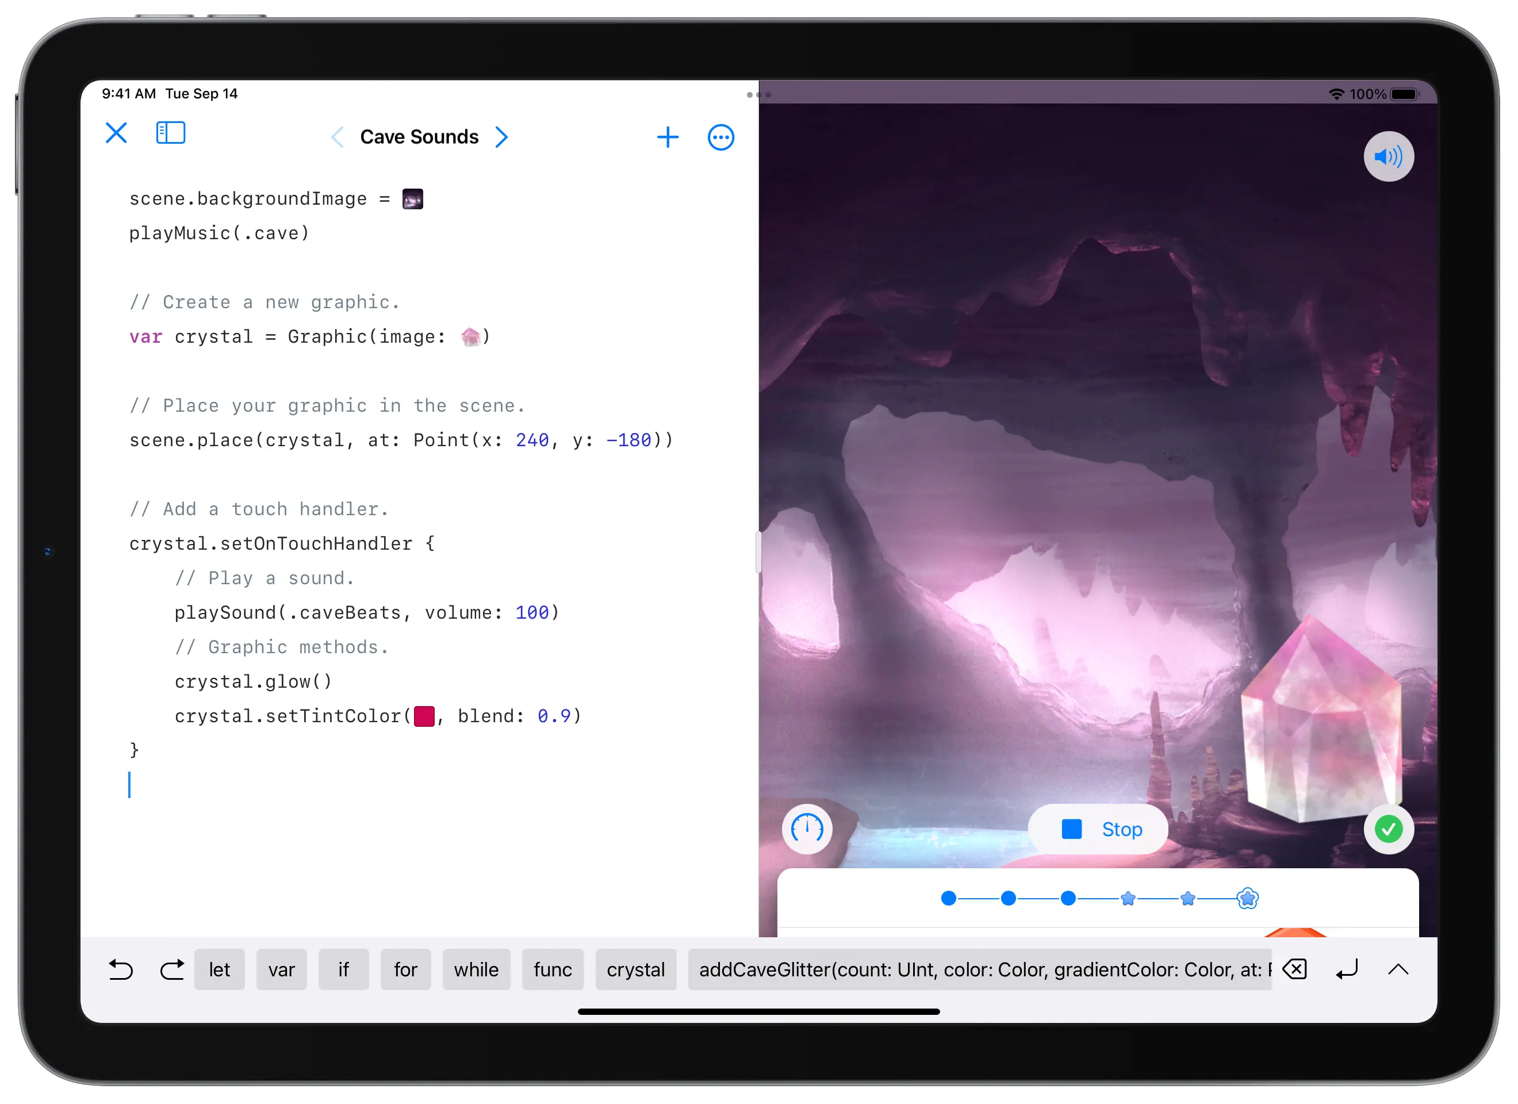Click the timer/performance profiler icon
1518x1104 pixels.
point(810,829)
